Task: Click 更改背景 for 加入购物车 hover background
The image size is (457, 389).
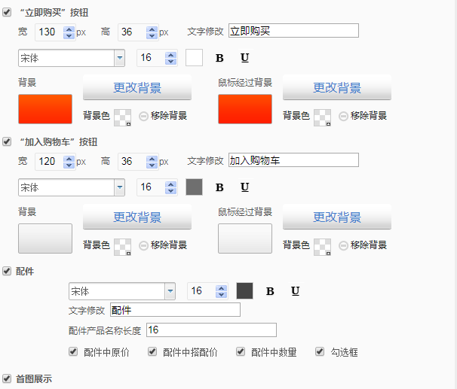Action: point(336,217)
